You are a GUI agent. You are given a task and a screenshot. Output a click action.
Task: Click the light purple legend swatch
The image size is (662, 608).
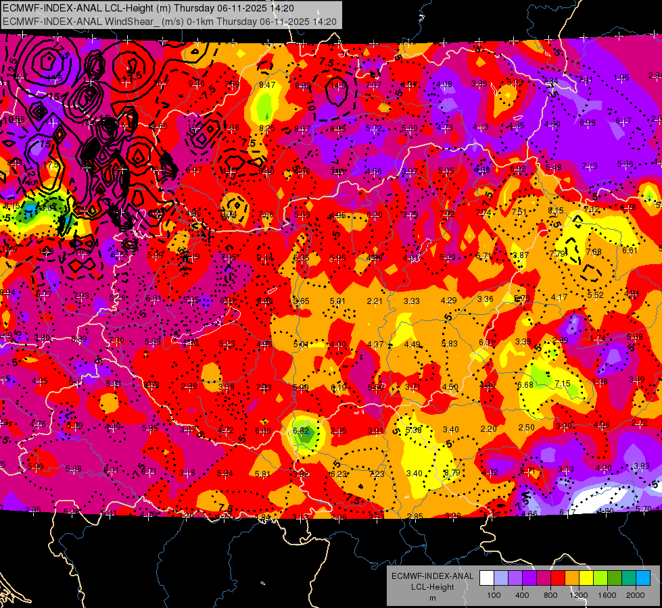click(515, 578)
